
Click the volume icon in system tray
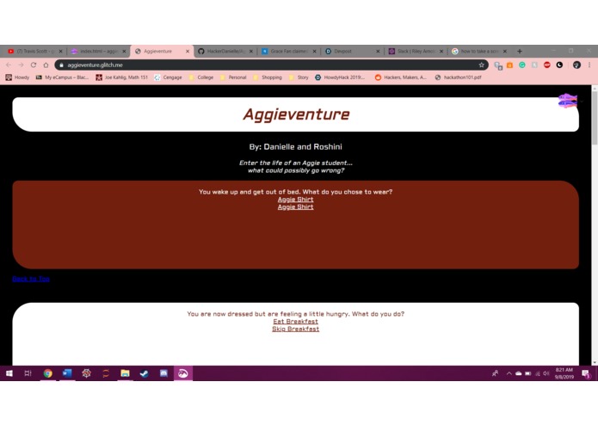(x=546, y=373)
